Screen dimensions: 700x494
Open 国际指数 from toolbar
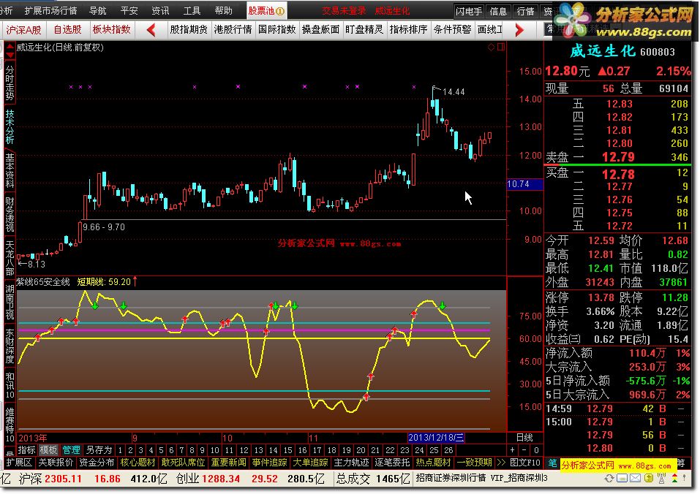click(x=276, y=30)
